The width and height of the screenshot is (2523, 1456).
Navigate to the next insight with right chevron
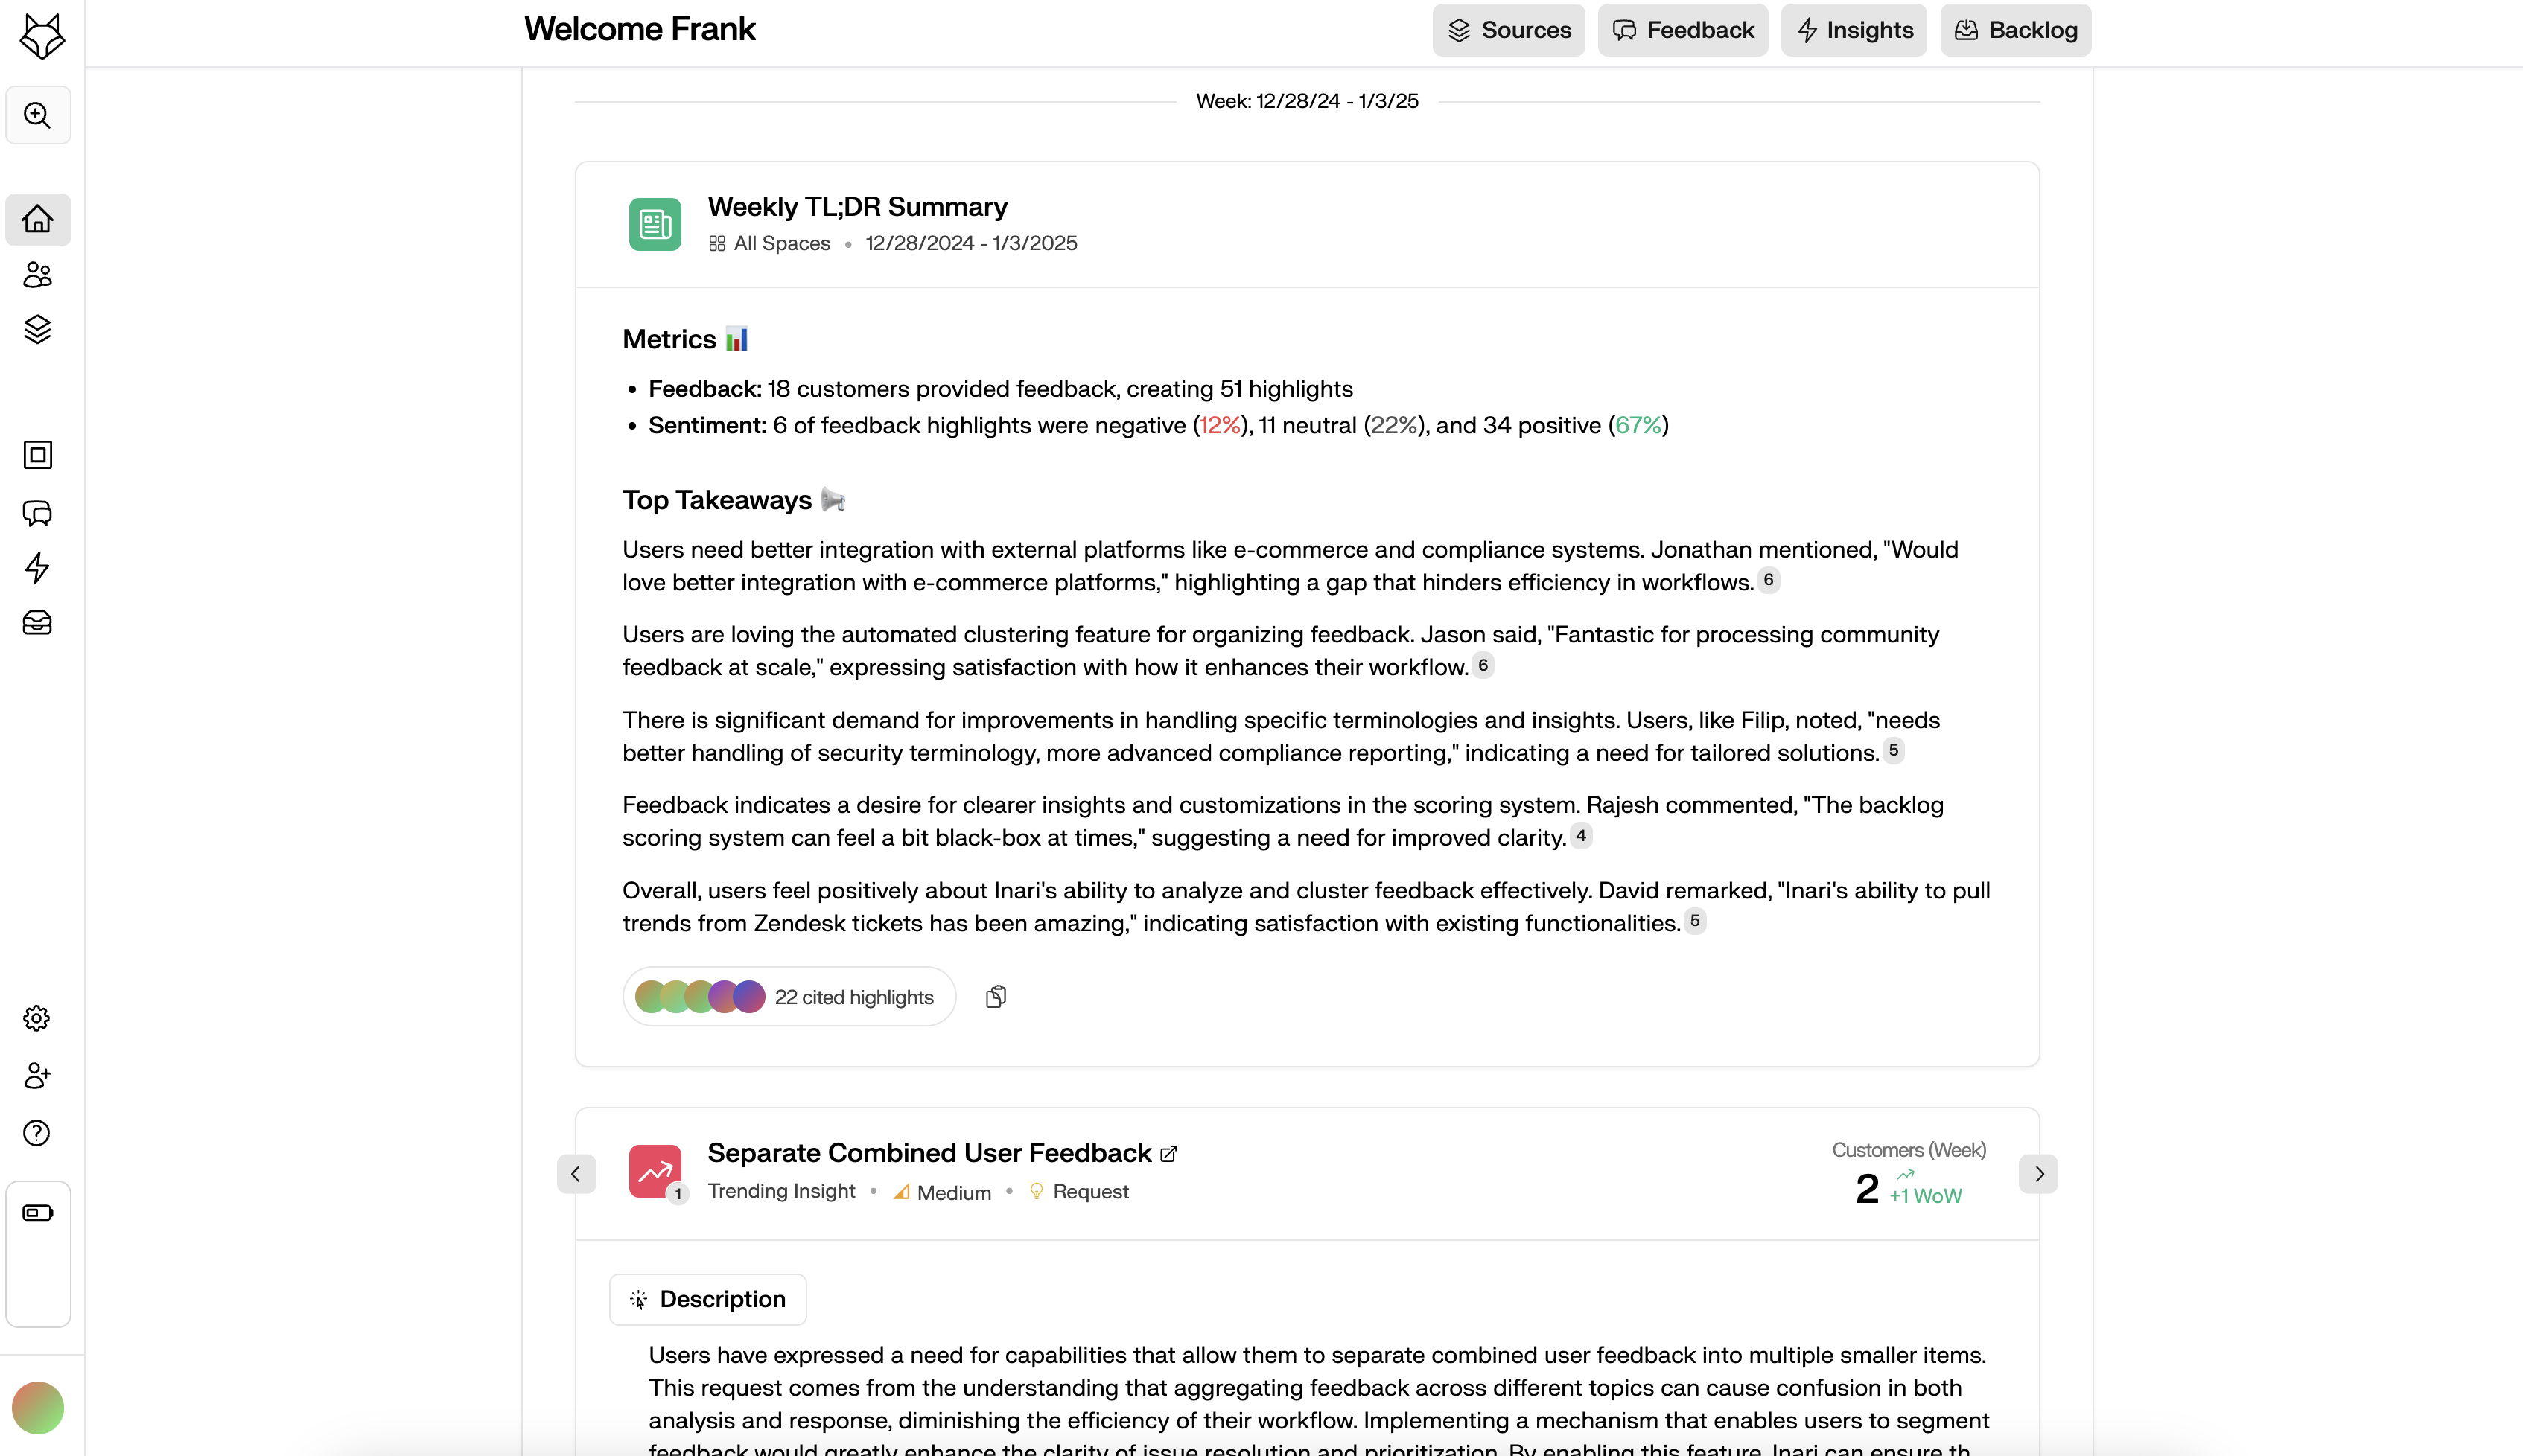click(x=2039, y=1174)
